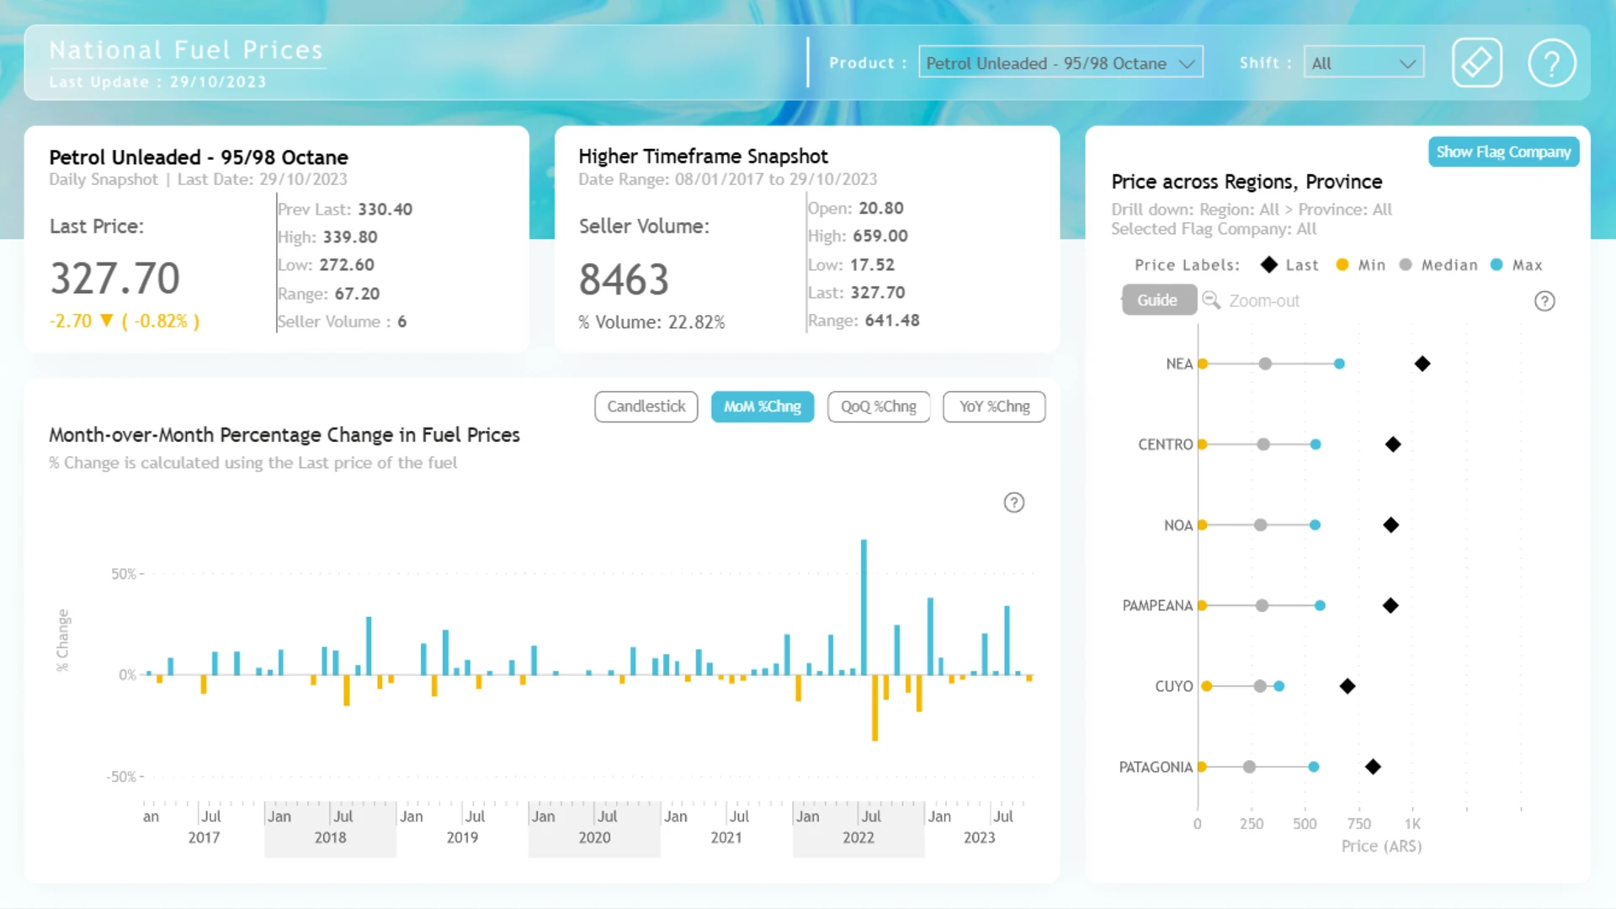Viewport: 1616px width, 909px height.
Task: Open the help question mark icon in header
Action: tap(1551, 63)
